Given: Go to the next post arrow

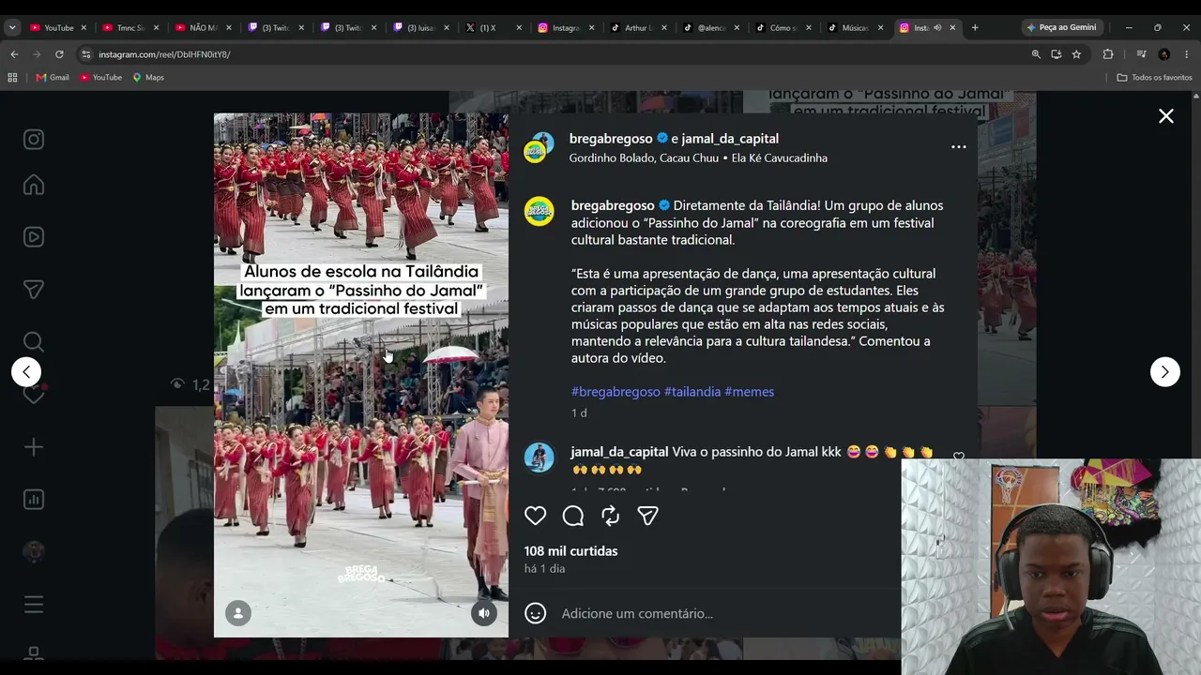Looking at the screenshot, I should click(x=1165, y=372).
